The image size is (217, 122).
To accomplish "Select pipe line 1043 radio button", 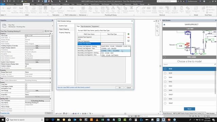I will click(165, 86).
